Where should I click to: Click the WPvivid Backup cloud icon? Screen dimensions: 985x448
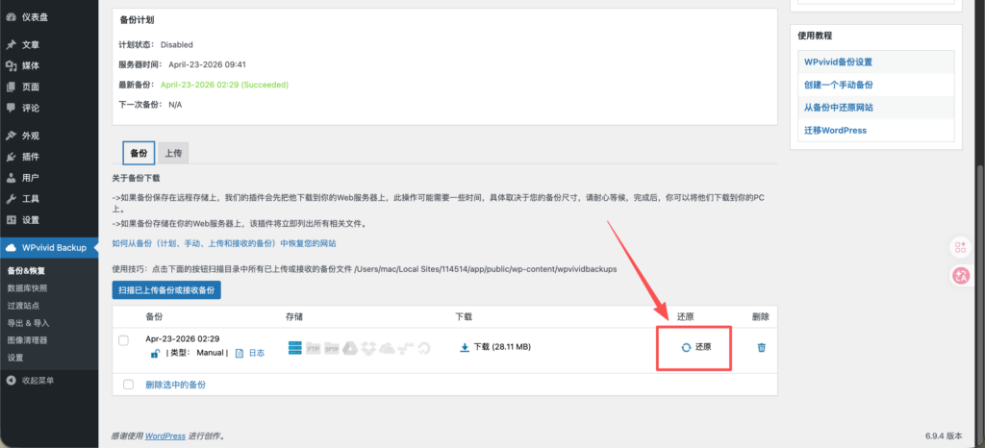point(11,247)
